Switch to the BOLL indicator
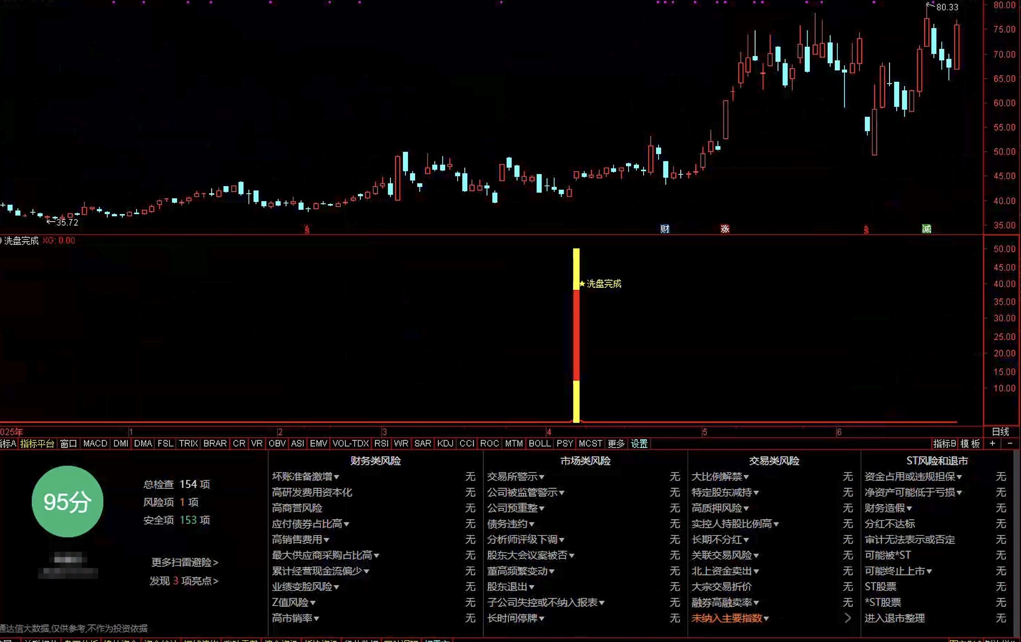This screenshot has width=1021, height=642. (x=540, y=443)
